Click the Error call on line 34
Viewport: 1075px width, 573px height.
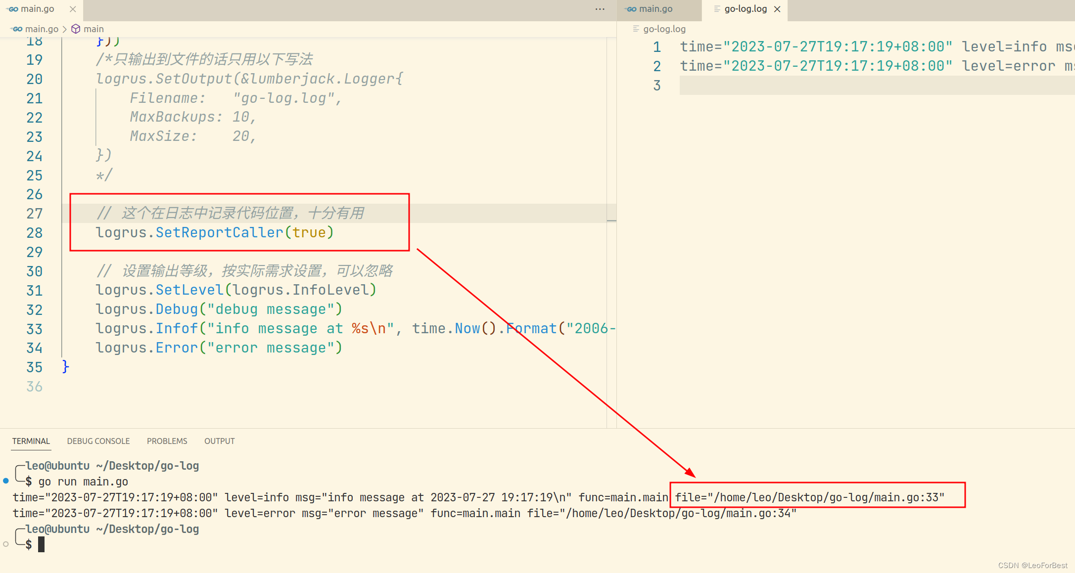click(177, 348)
